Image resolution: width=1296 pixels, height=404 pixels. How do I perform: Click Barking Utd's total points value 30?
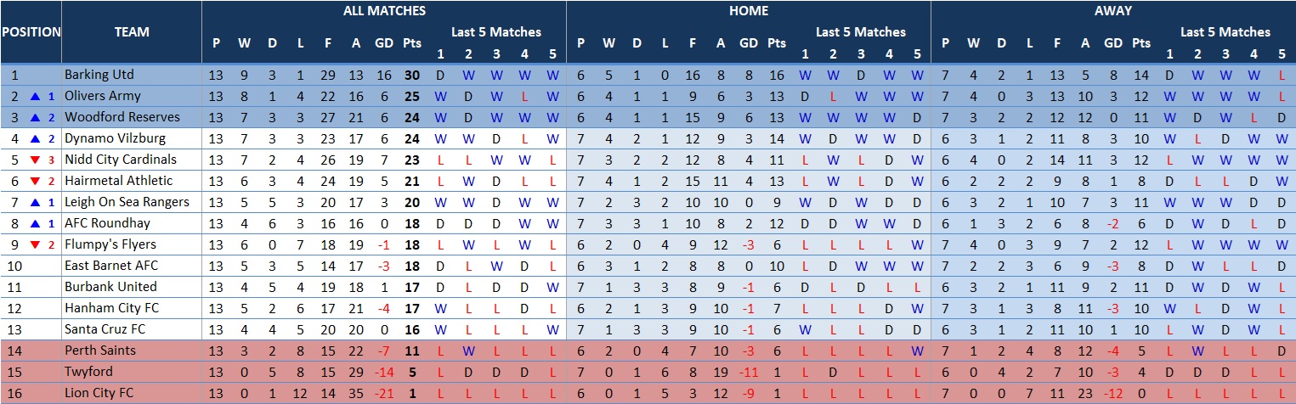(412, 75)
